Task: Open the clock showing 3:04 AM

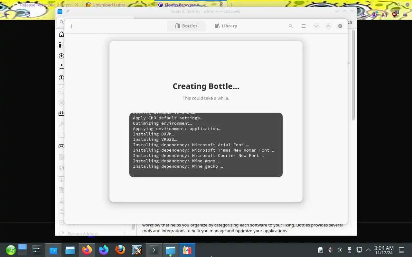Action: (384, 250)
